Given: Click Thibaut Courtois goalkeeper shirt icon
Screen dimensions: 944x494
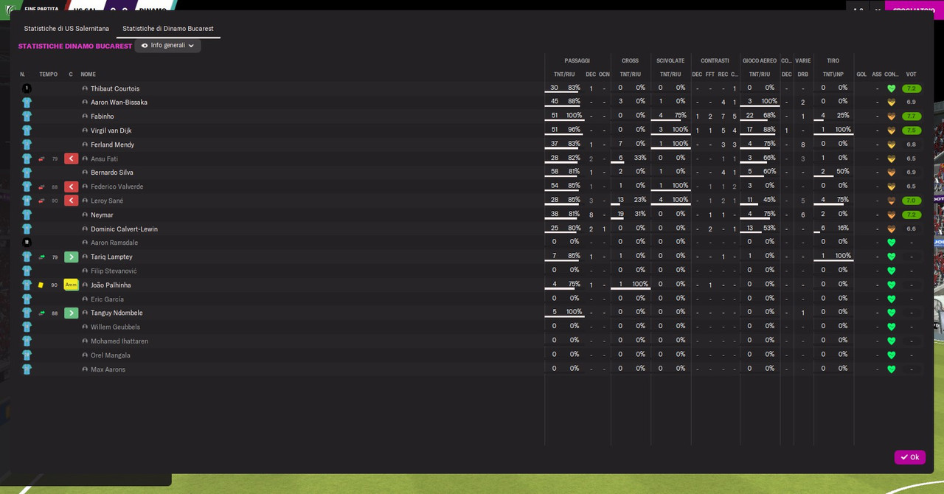Looking at the screenshot, I should coord(27,88).
